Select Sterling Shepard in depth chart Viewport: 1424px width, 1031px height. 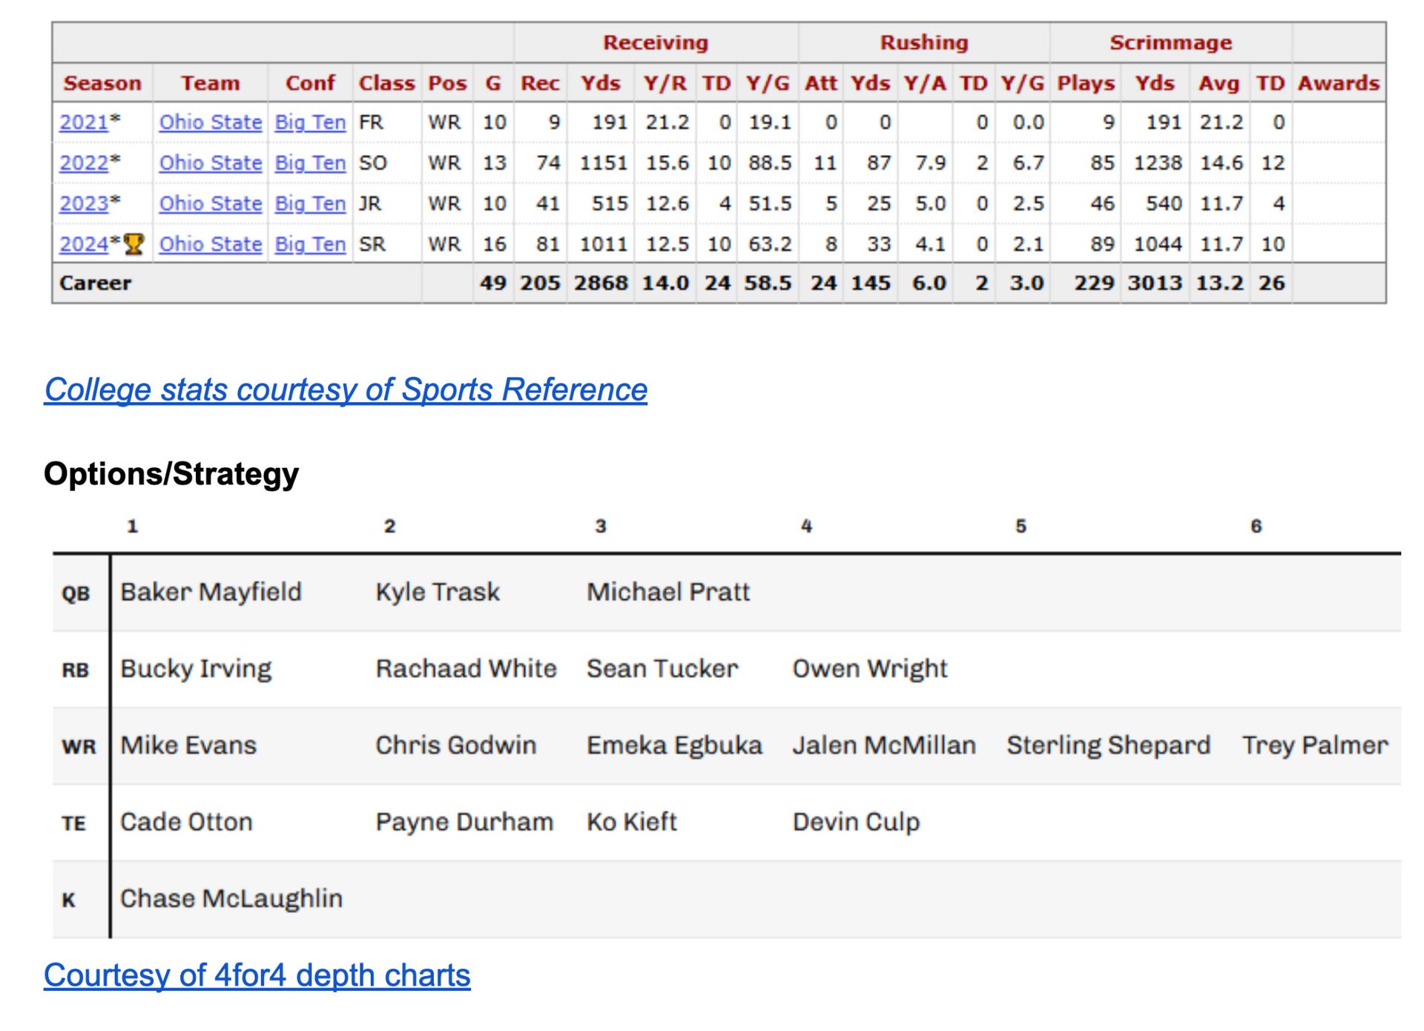tap(1108, 745)
